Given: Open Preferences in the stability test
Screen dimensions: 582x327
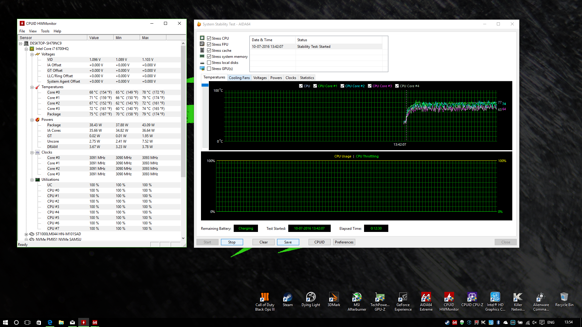Looking at the screenshot, I should (x=344, y=242).
